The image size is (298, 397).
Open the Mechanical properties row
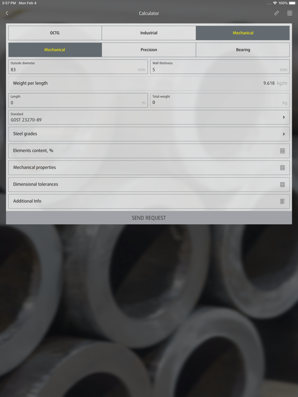click(x=149, y=167)
